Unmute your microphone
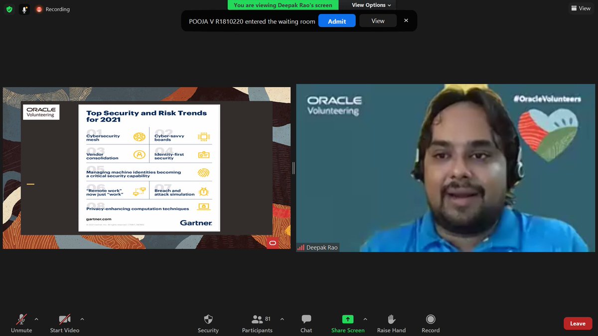This screenshot has height=336, width=598. click(21, 323)
